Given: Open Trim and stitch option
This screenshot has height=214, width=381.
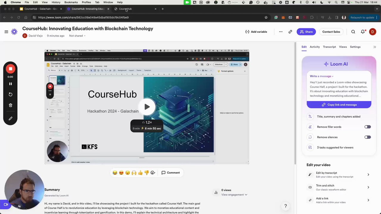Looking at the screenshot, I should [x=339, y=188].
